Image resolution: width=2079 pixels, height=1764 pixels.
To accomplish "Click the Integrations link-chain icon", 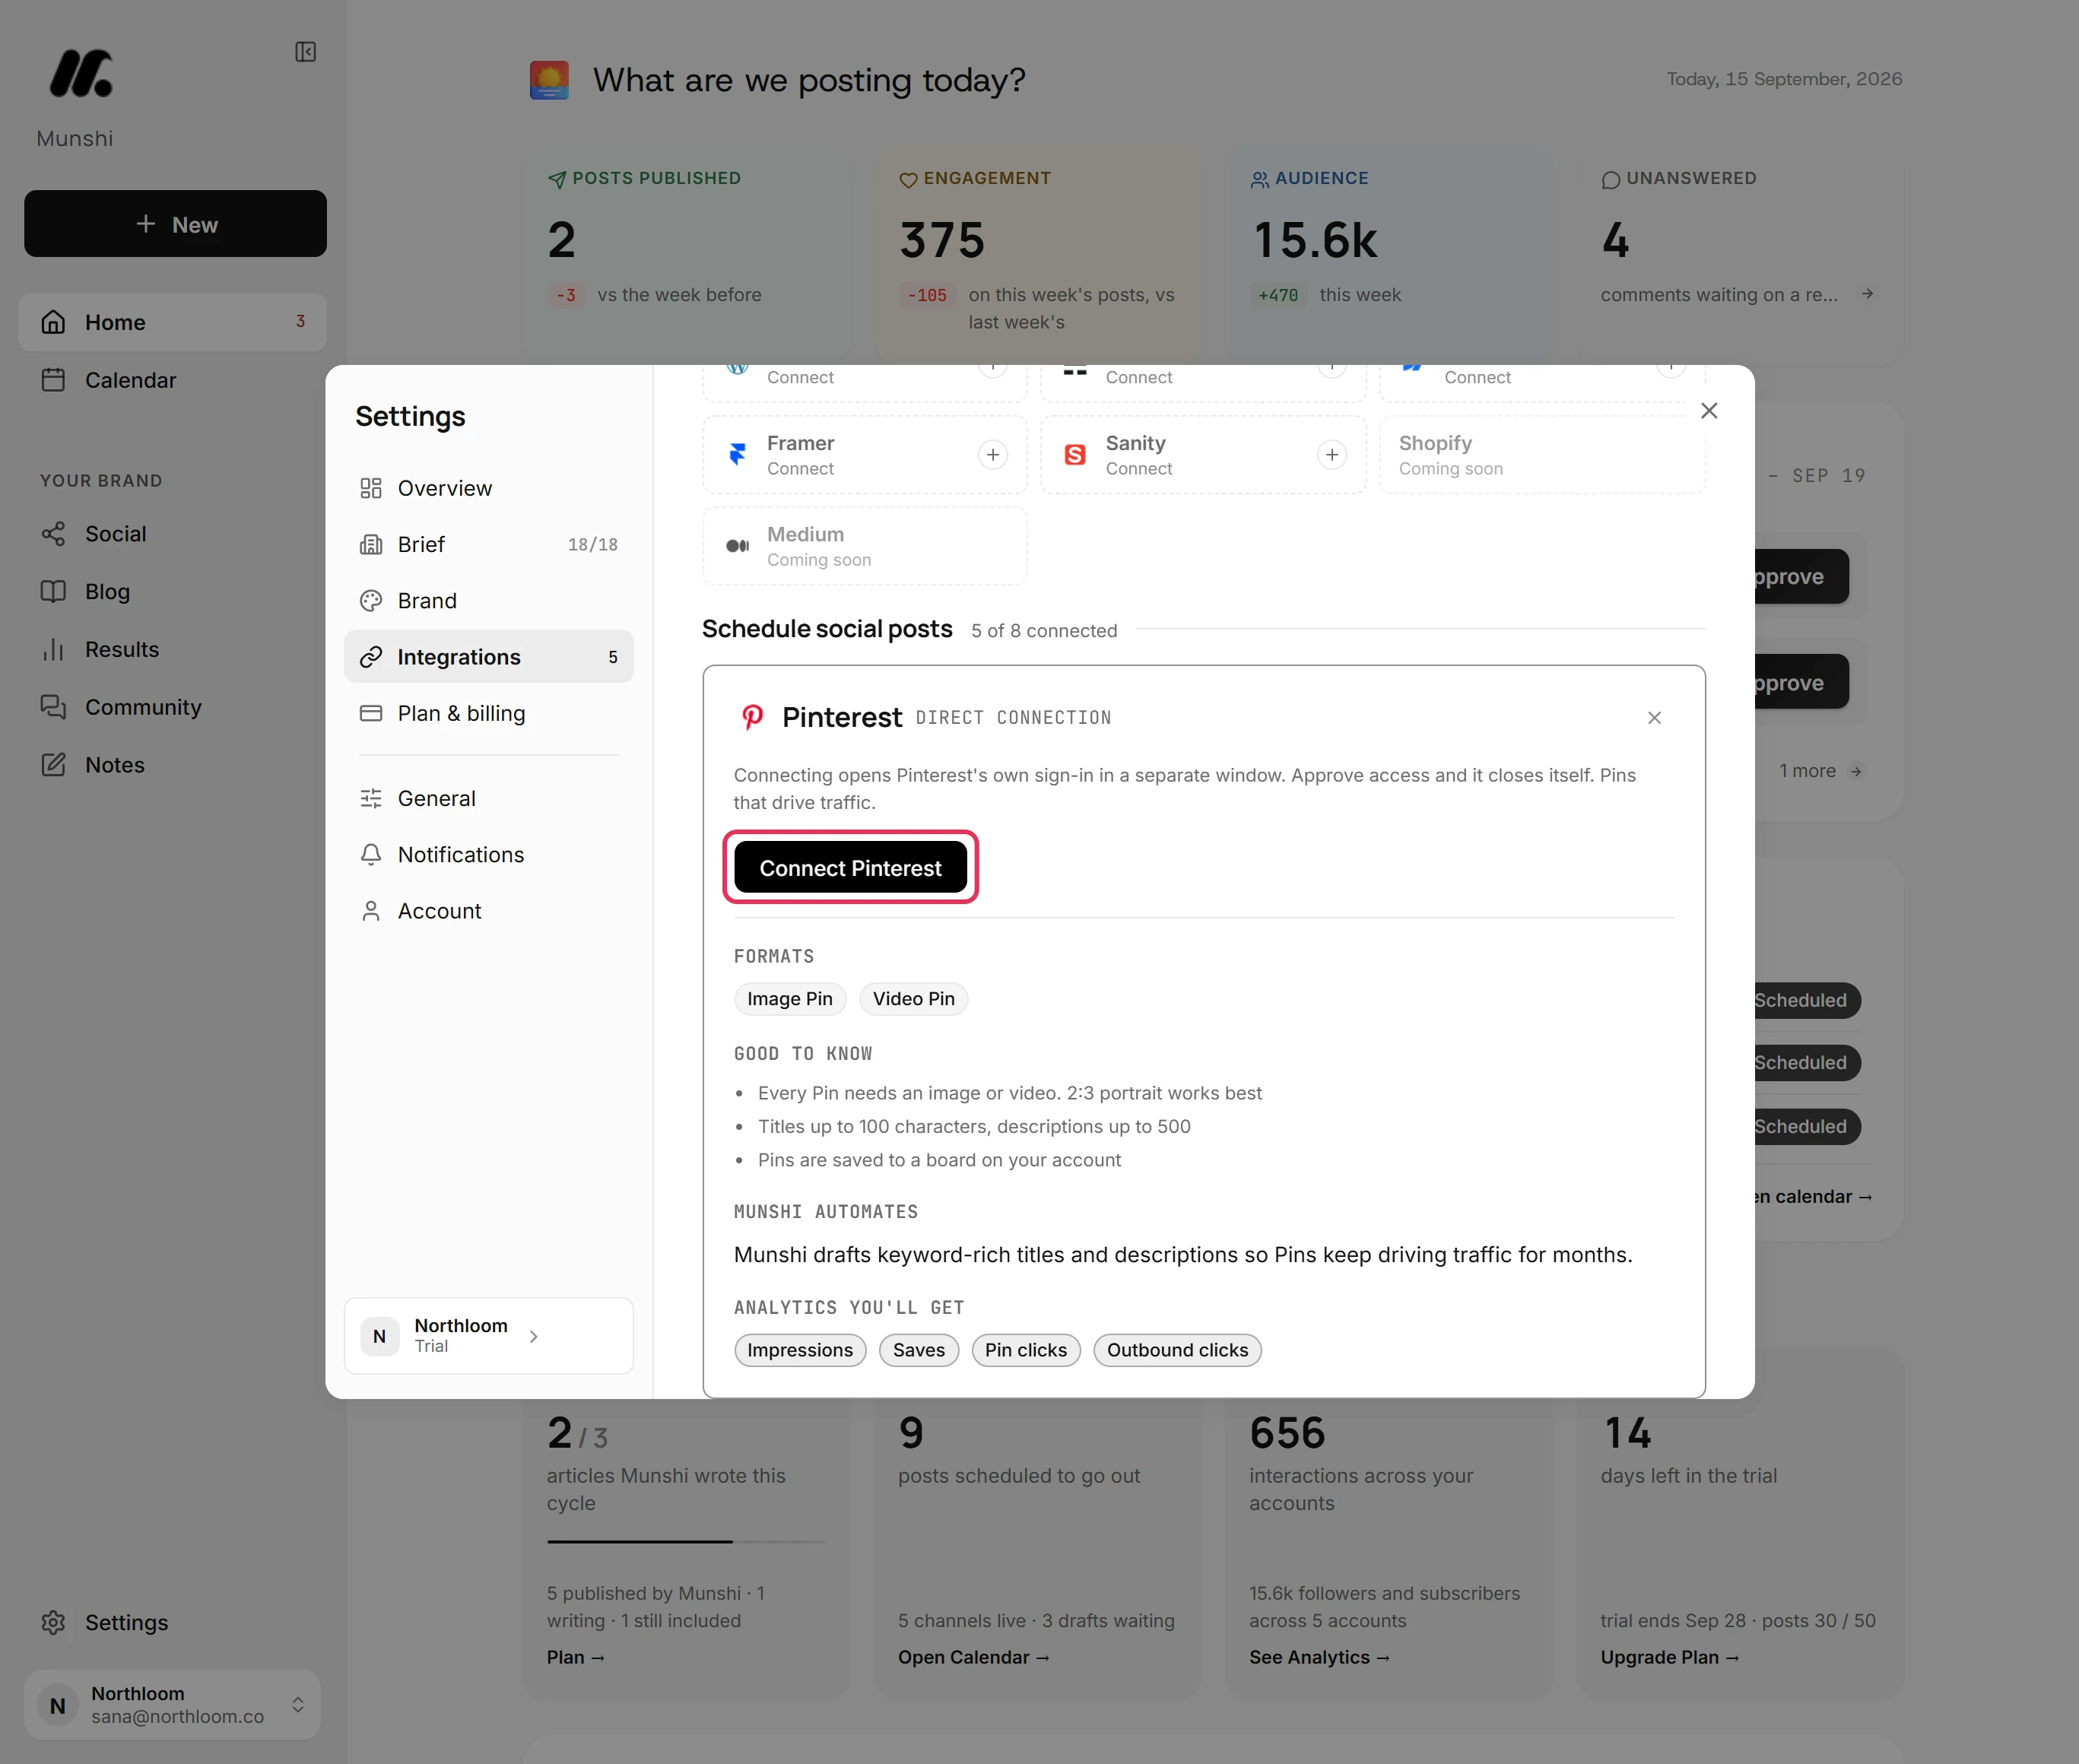I will [x=371, y=657].
